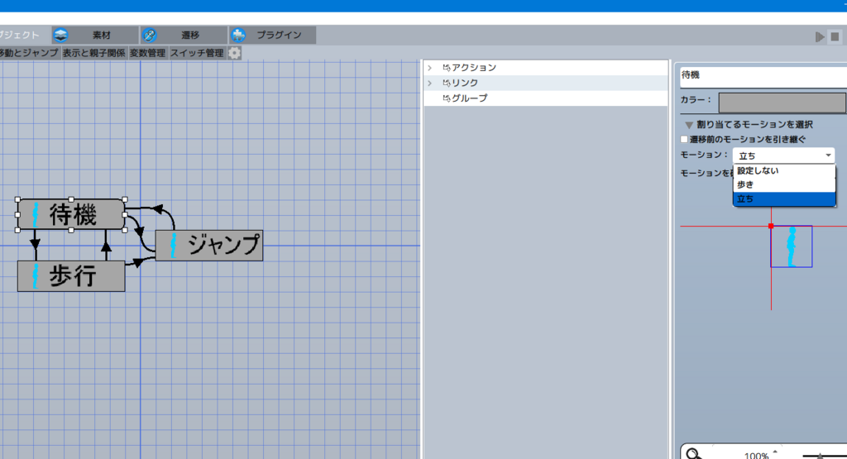Image resolution: width=847 pixels, height=459 pixels.
Task: Select the 歩行 action node
Action: coord(71,276)
